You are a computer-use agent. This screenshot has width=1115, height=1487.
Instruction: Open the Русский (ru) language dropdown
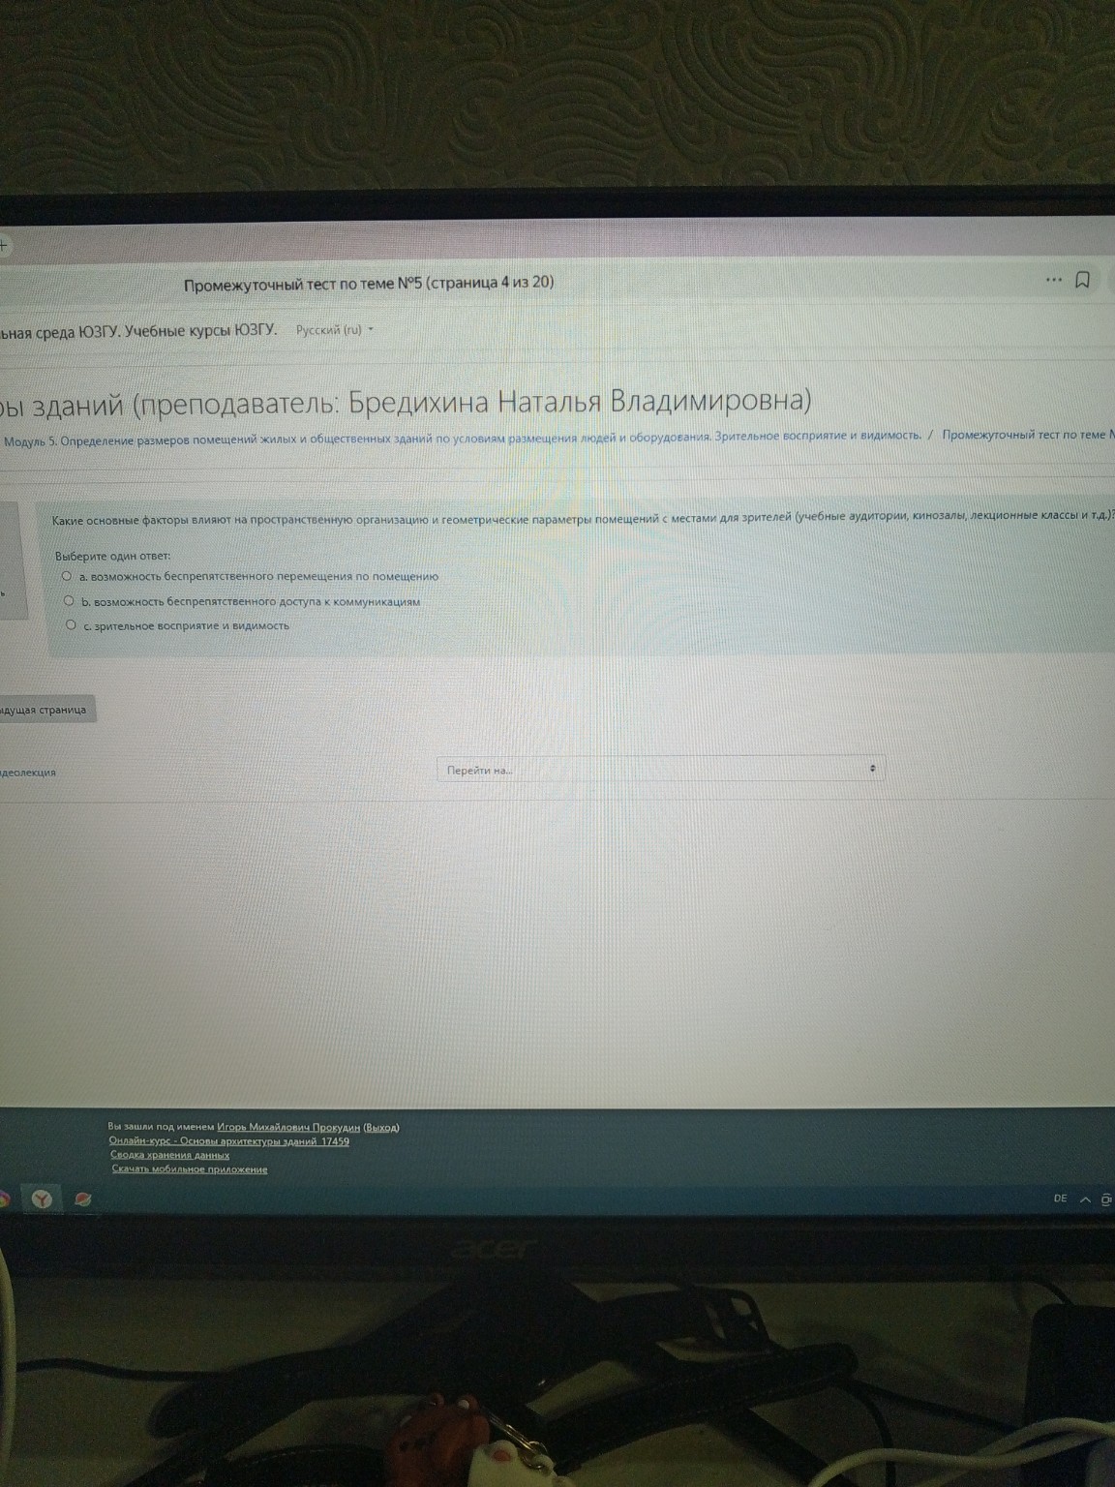tap(330, 330)
